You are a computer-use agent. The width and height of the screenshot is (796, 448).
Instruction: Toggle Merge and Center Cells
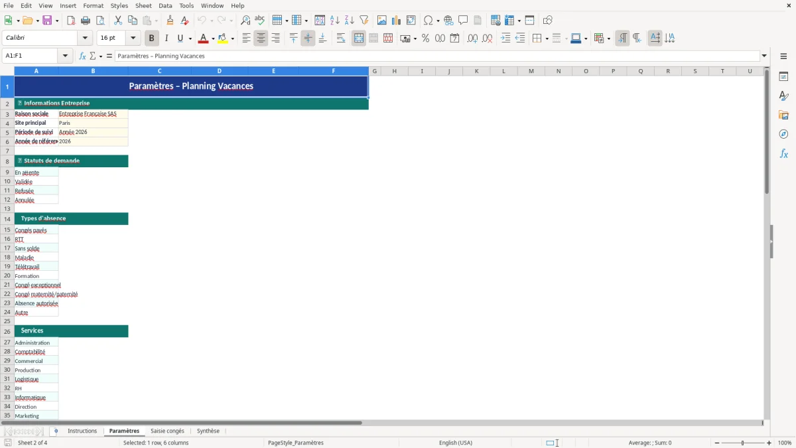[359, 38]
